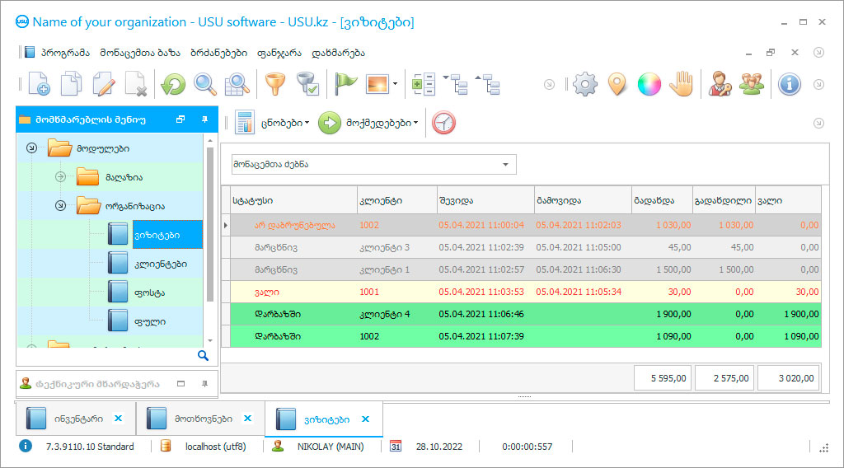Sort by the სტატუსი column header

(x=293, y=200)
